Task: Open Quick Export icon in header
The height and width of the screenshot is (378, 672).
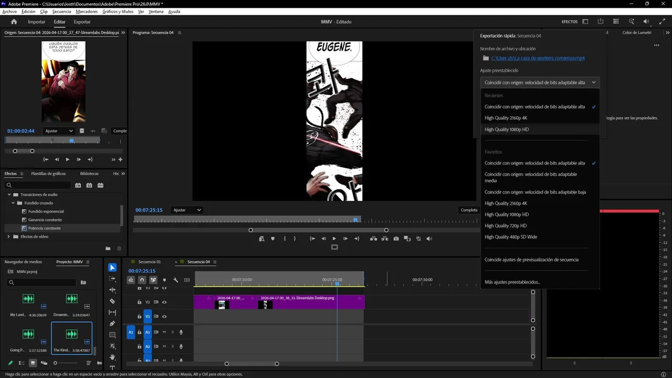Action: pos(600,22)
